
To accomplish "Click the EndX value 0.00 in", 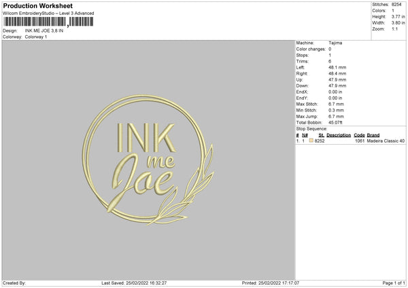I will (x=335, y=92).
